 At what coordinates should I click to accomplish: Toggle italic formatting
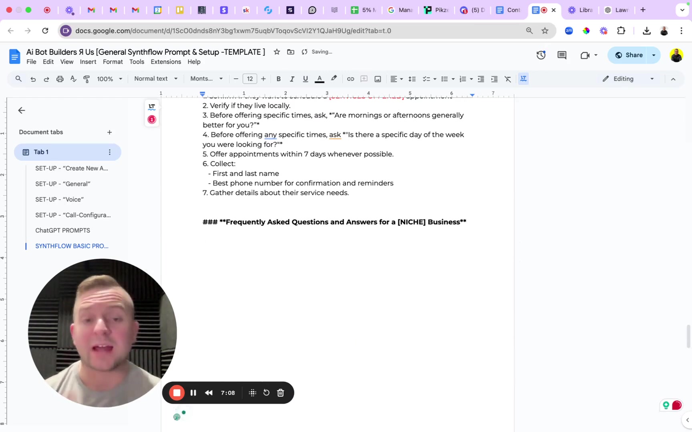292,79
